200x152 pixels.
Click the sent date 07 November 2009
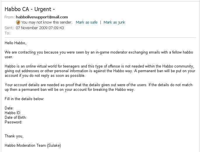(40, 28)
